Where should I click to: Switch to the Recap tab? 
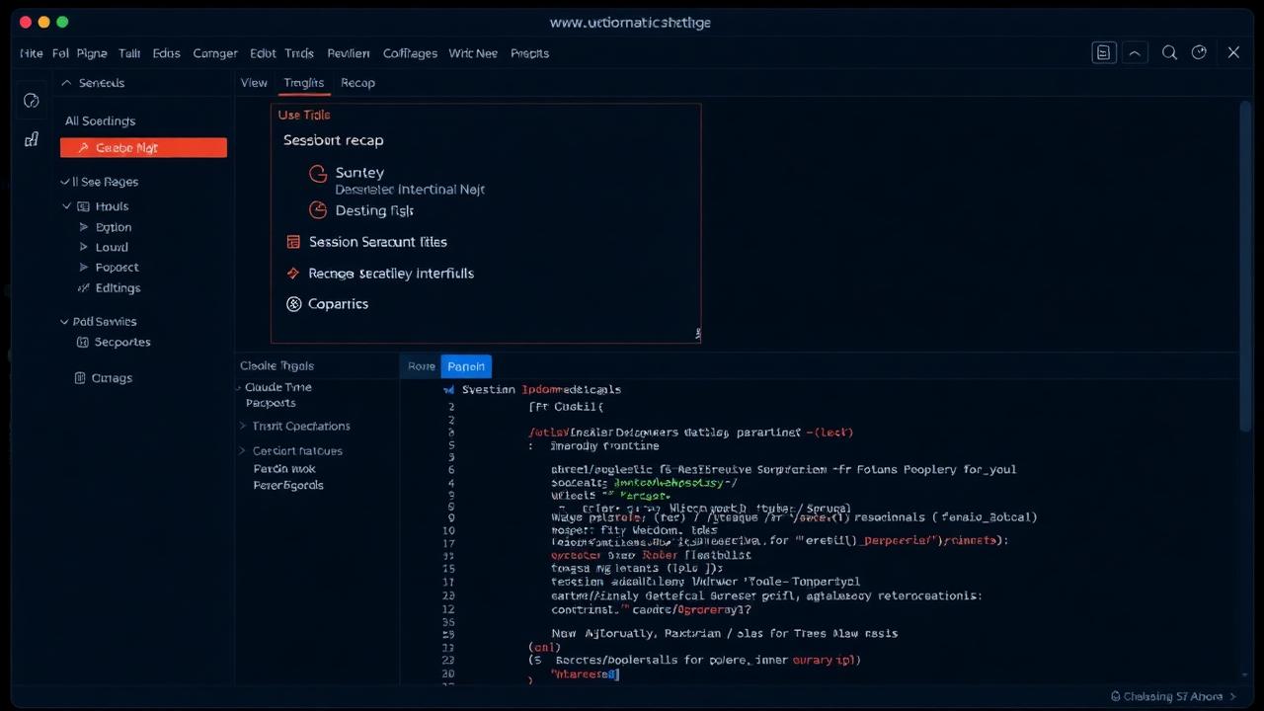tap(357, 83)
